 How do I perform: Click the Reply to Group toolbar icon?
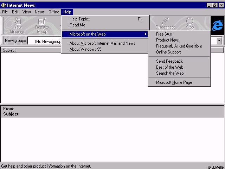(x=42, y=26)
